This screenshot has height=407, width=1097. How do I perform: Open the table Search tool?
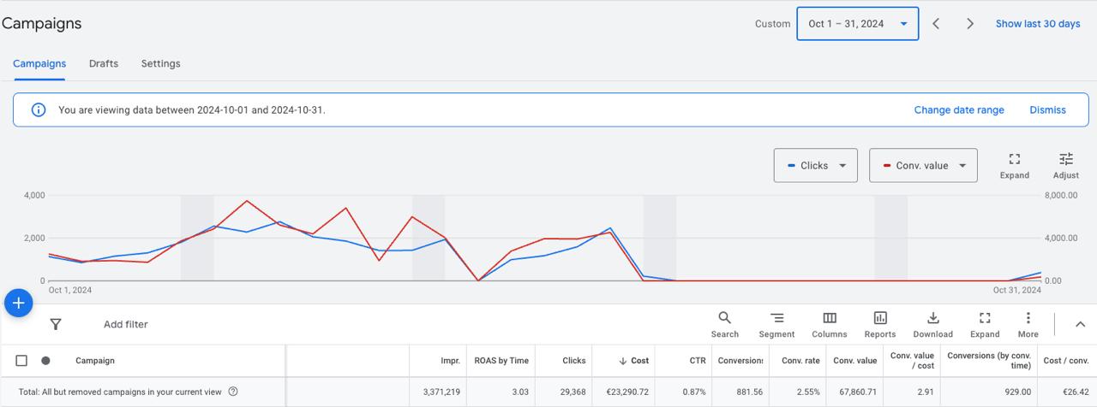point(724,324)
